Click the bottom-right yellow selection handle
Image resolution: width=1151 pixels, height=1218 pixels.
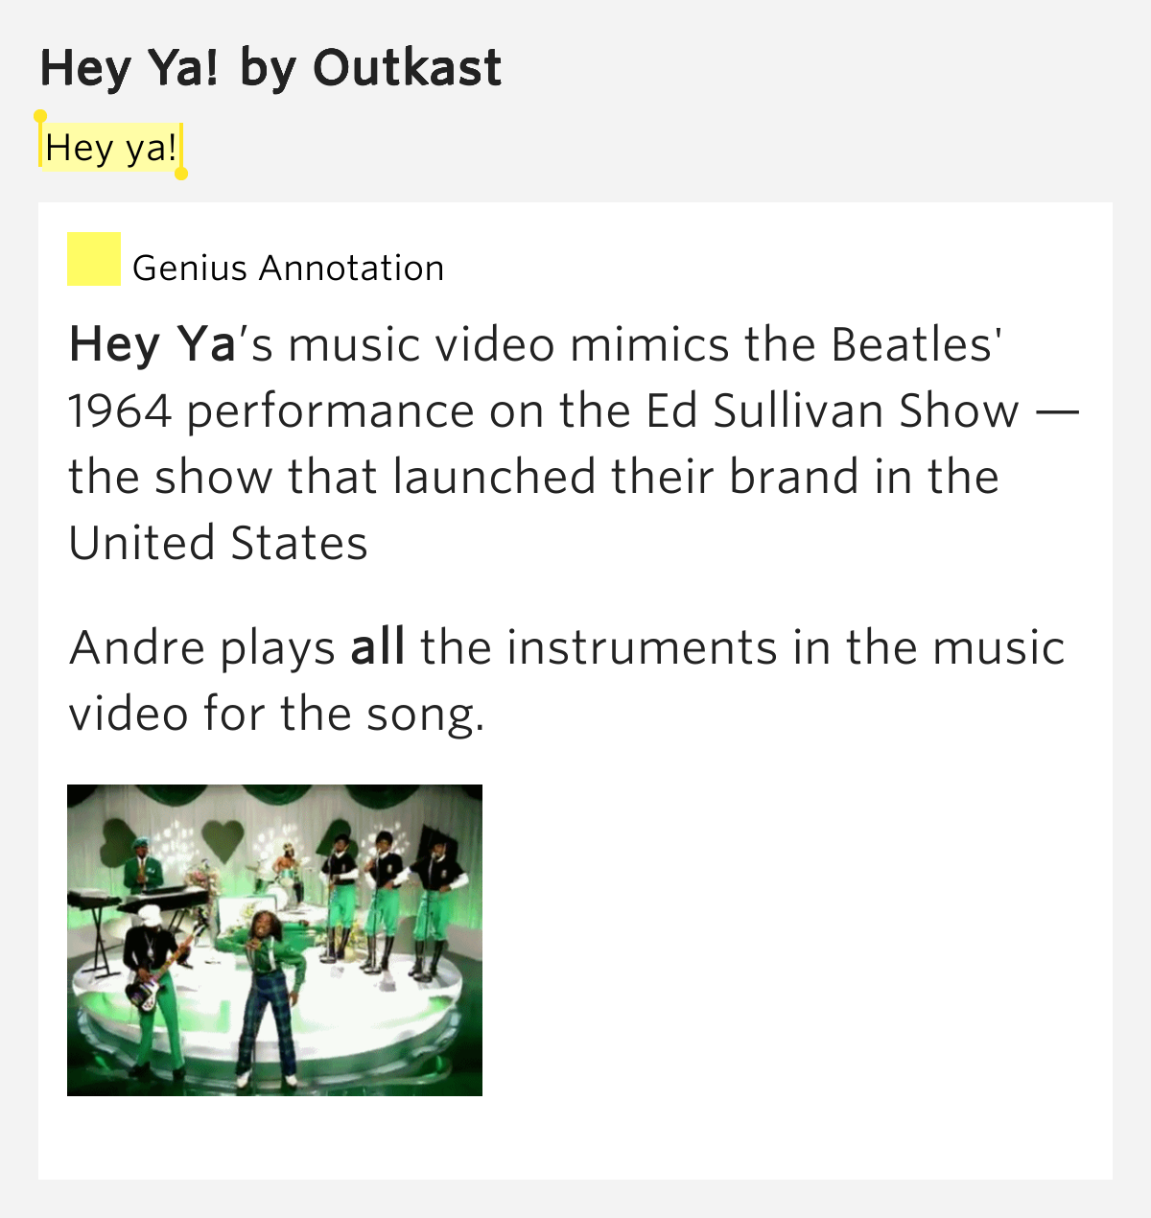(181, 174)
